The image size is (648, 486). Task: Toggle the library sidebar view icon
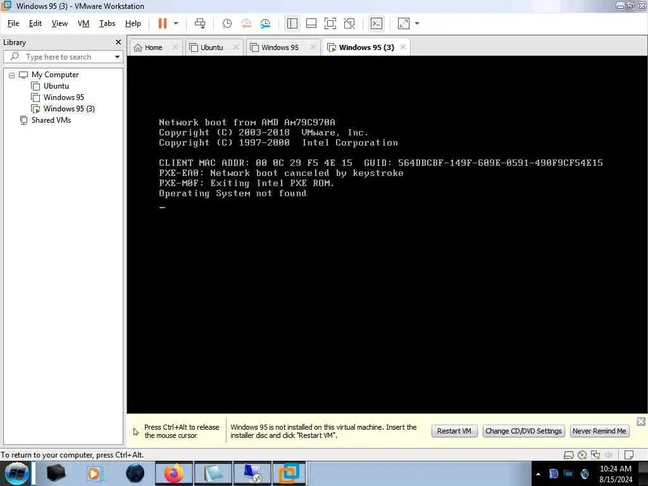click(x=292, y=23)
